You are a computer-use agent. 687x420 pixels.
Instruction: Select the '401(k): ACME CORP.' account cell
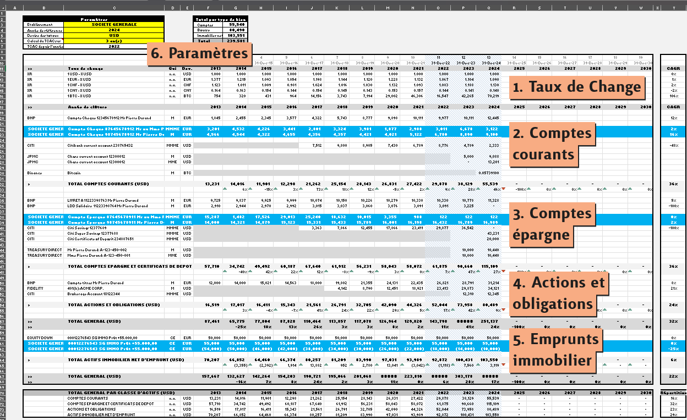click(x=85, y=288)
